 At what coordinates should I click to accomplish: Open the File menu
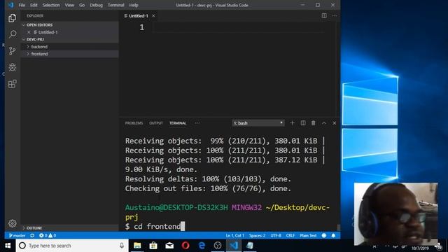pyautogui.click(x=22, y=5)
